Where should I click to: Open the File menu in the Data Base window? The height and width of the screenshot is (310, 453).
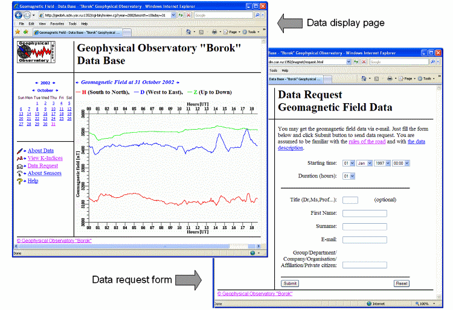coord(21,24)
